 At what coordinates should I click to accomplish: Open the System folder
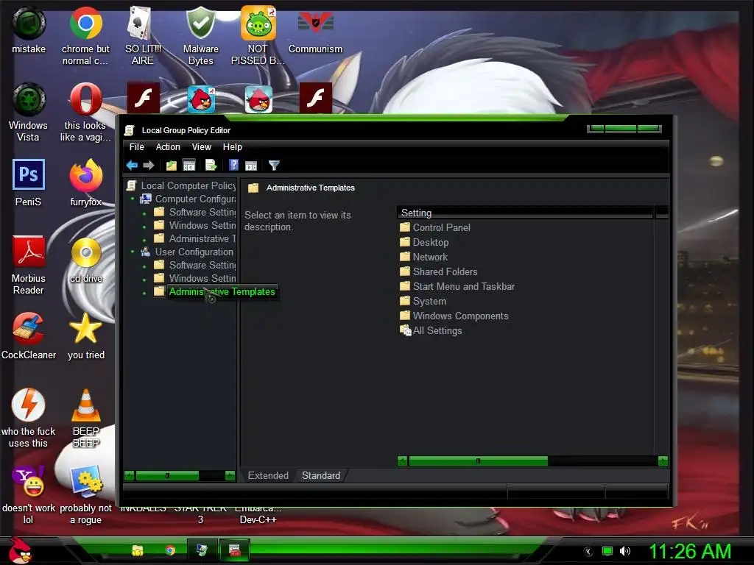pos(429,301)
